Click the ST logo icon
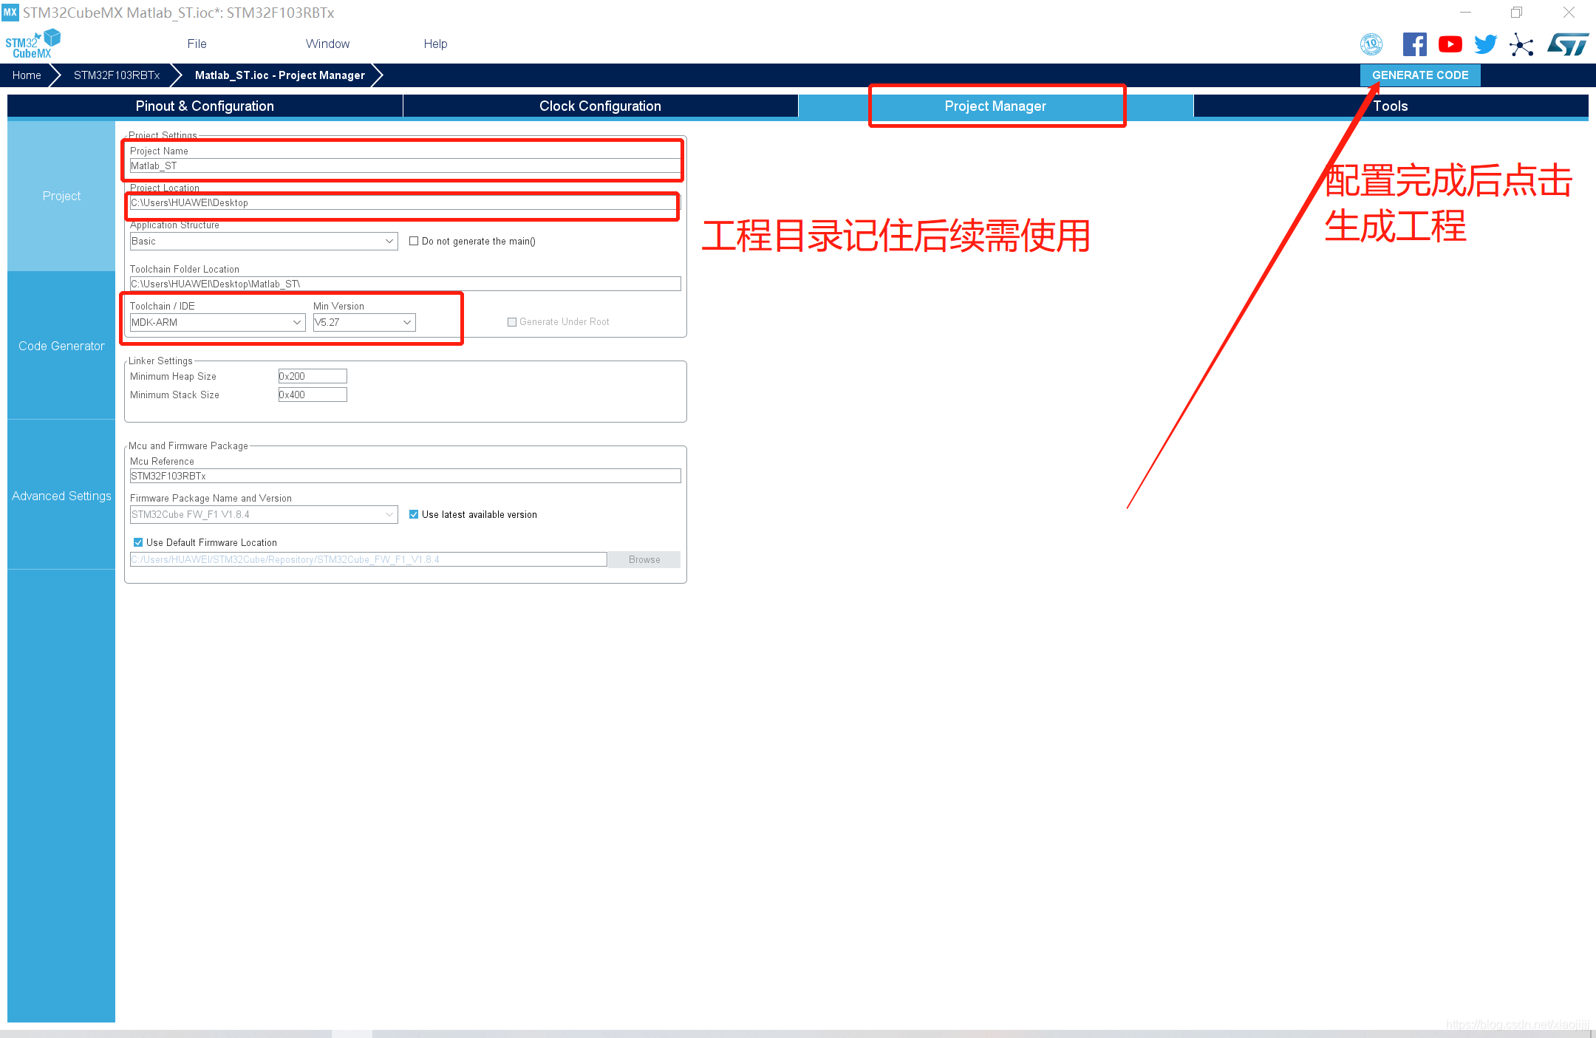The width and height of the screenshot is (1596, 1038). tap(1568, 44)
